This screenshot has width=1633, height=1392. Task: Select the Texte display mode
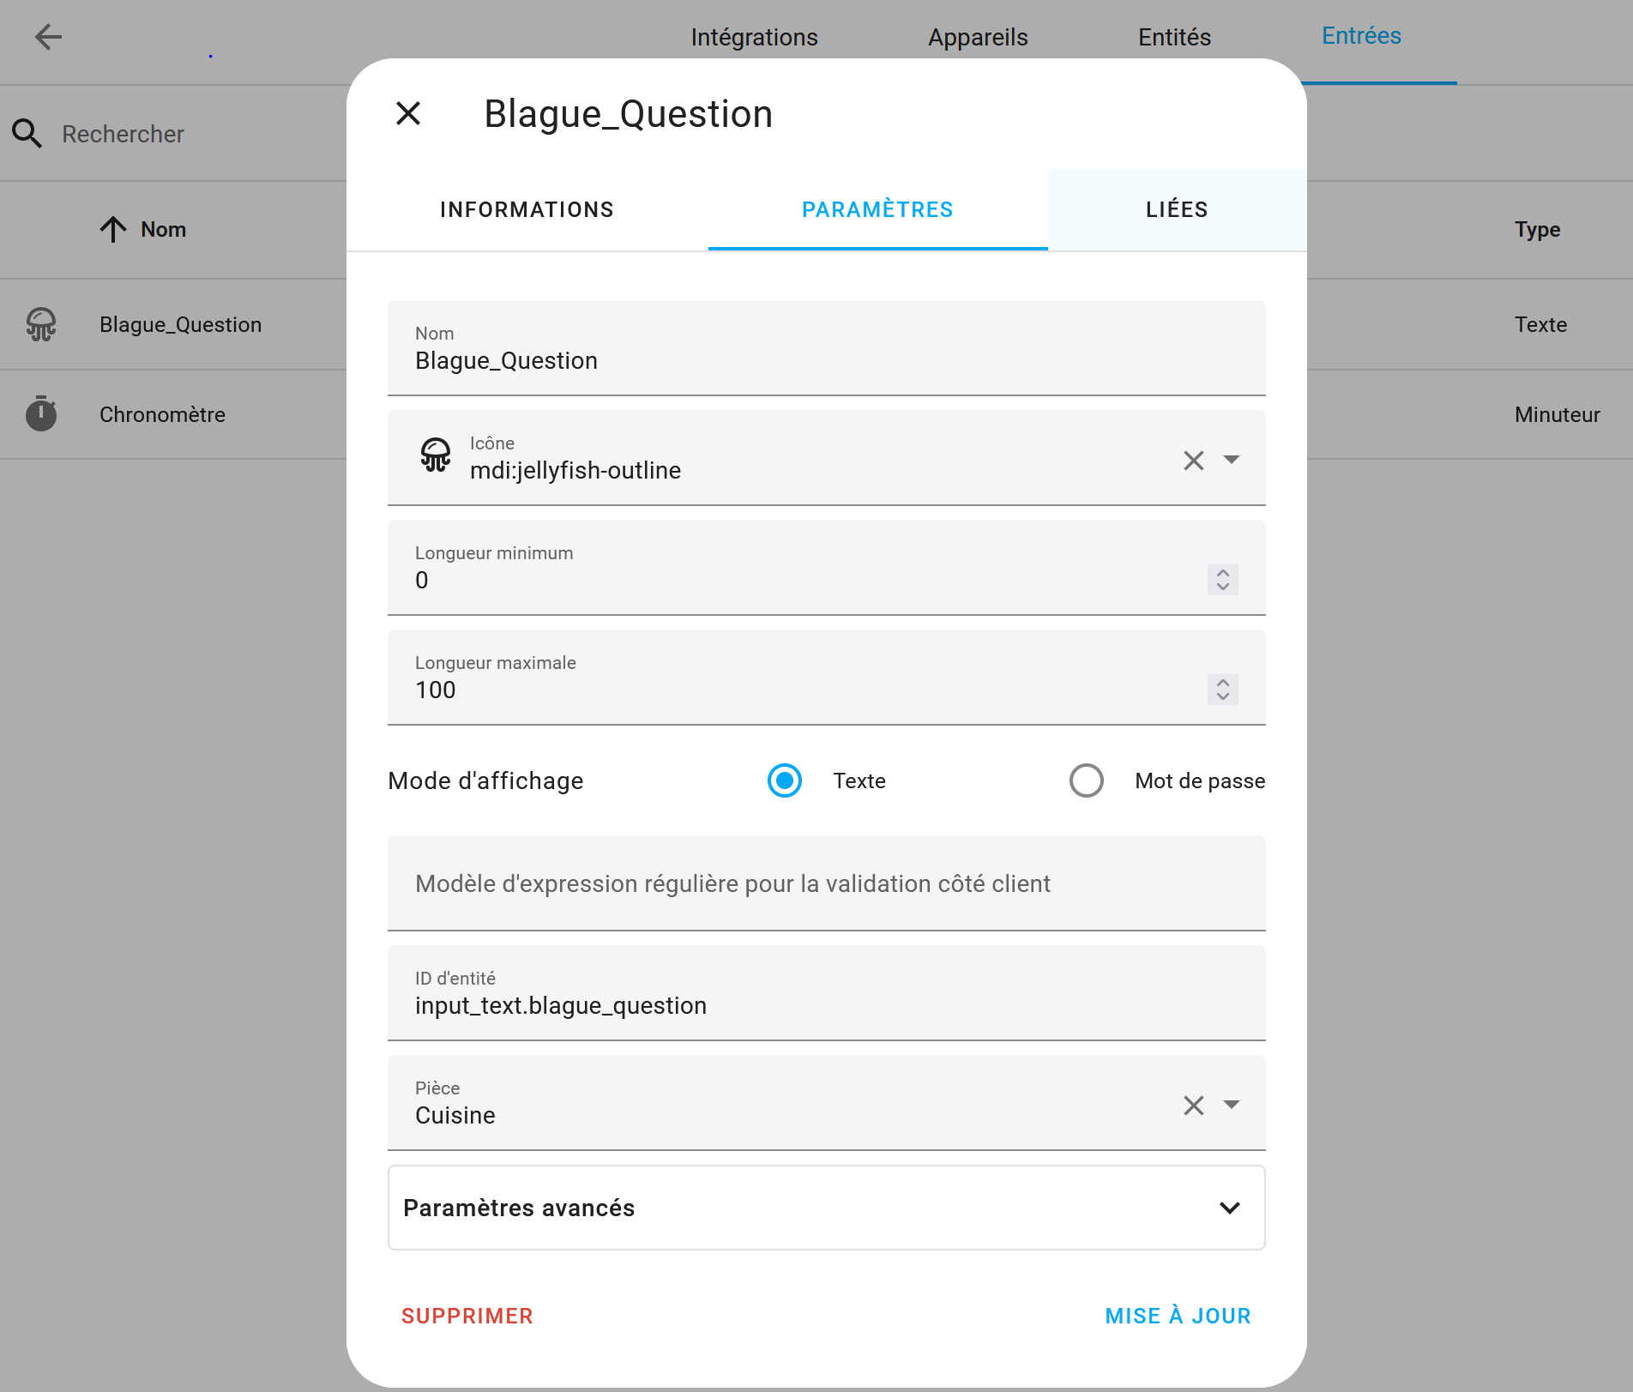click(x=785, y=780)
